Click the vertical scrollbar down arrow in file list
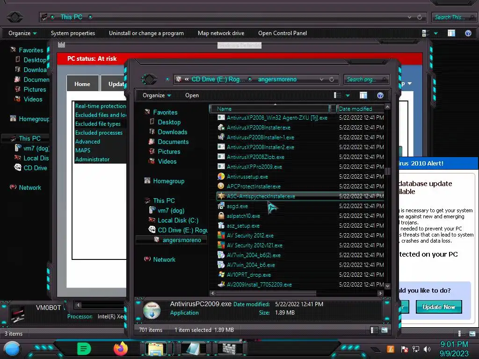This screenshot has width=479, height=359. (x=387, y=287)
